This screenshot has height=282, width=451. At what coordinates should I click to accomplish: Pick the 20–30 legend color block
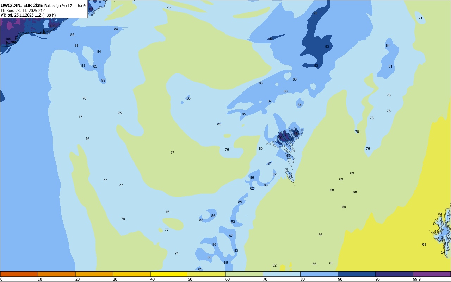pyautogui.click(x=94, y=274)
